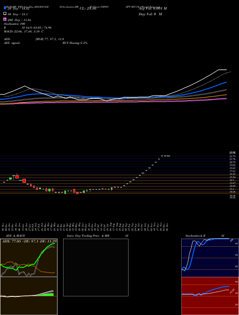Click the white 50 Day legend swatch

(5, 14)
